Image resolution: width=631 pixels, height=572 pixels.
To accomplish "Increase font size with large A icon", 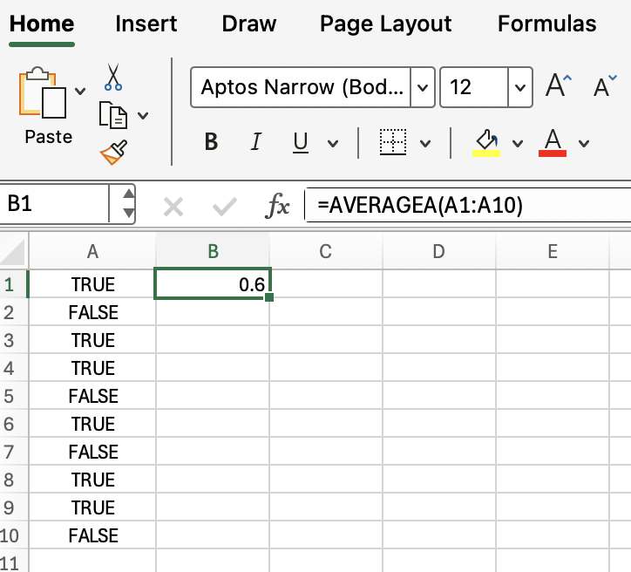I will click(x=559, y=85).
